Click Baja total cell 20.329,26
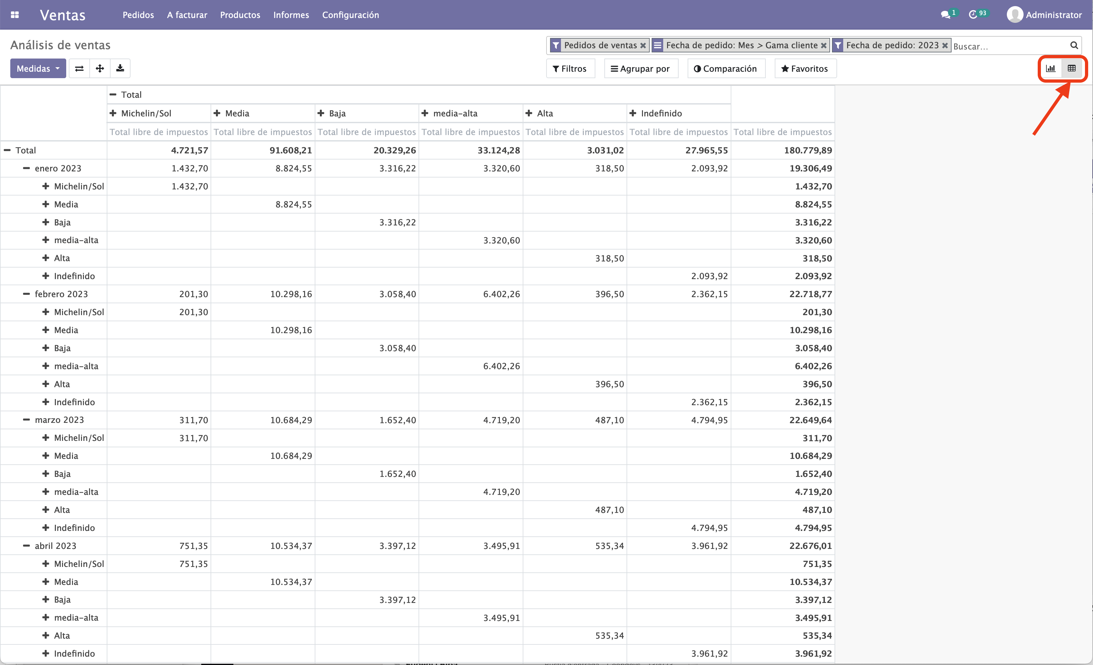The height and width of the screenshot is (665, 1093). point(367,150)
